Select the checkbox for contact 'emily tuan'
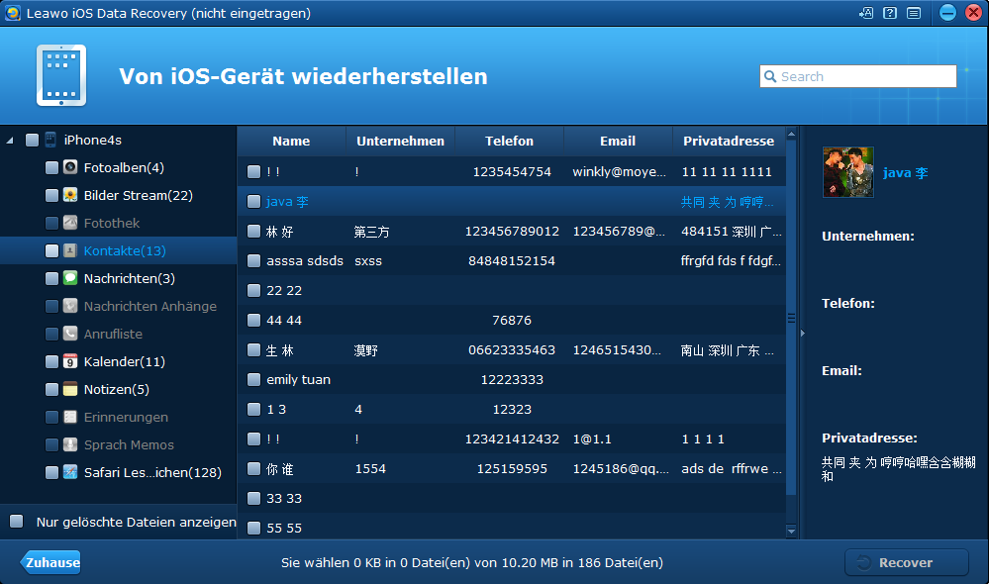The height and width of the screenshot is (584, 989). click(x=253, y=380)
